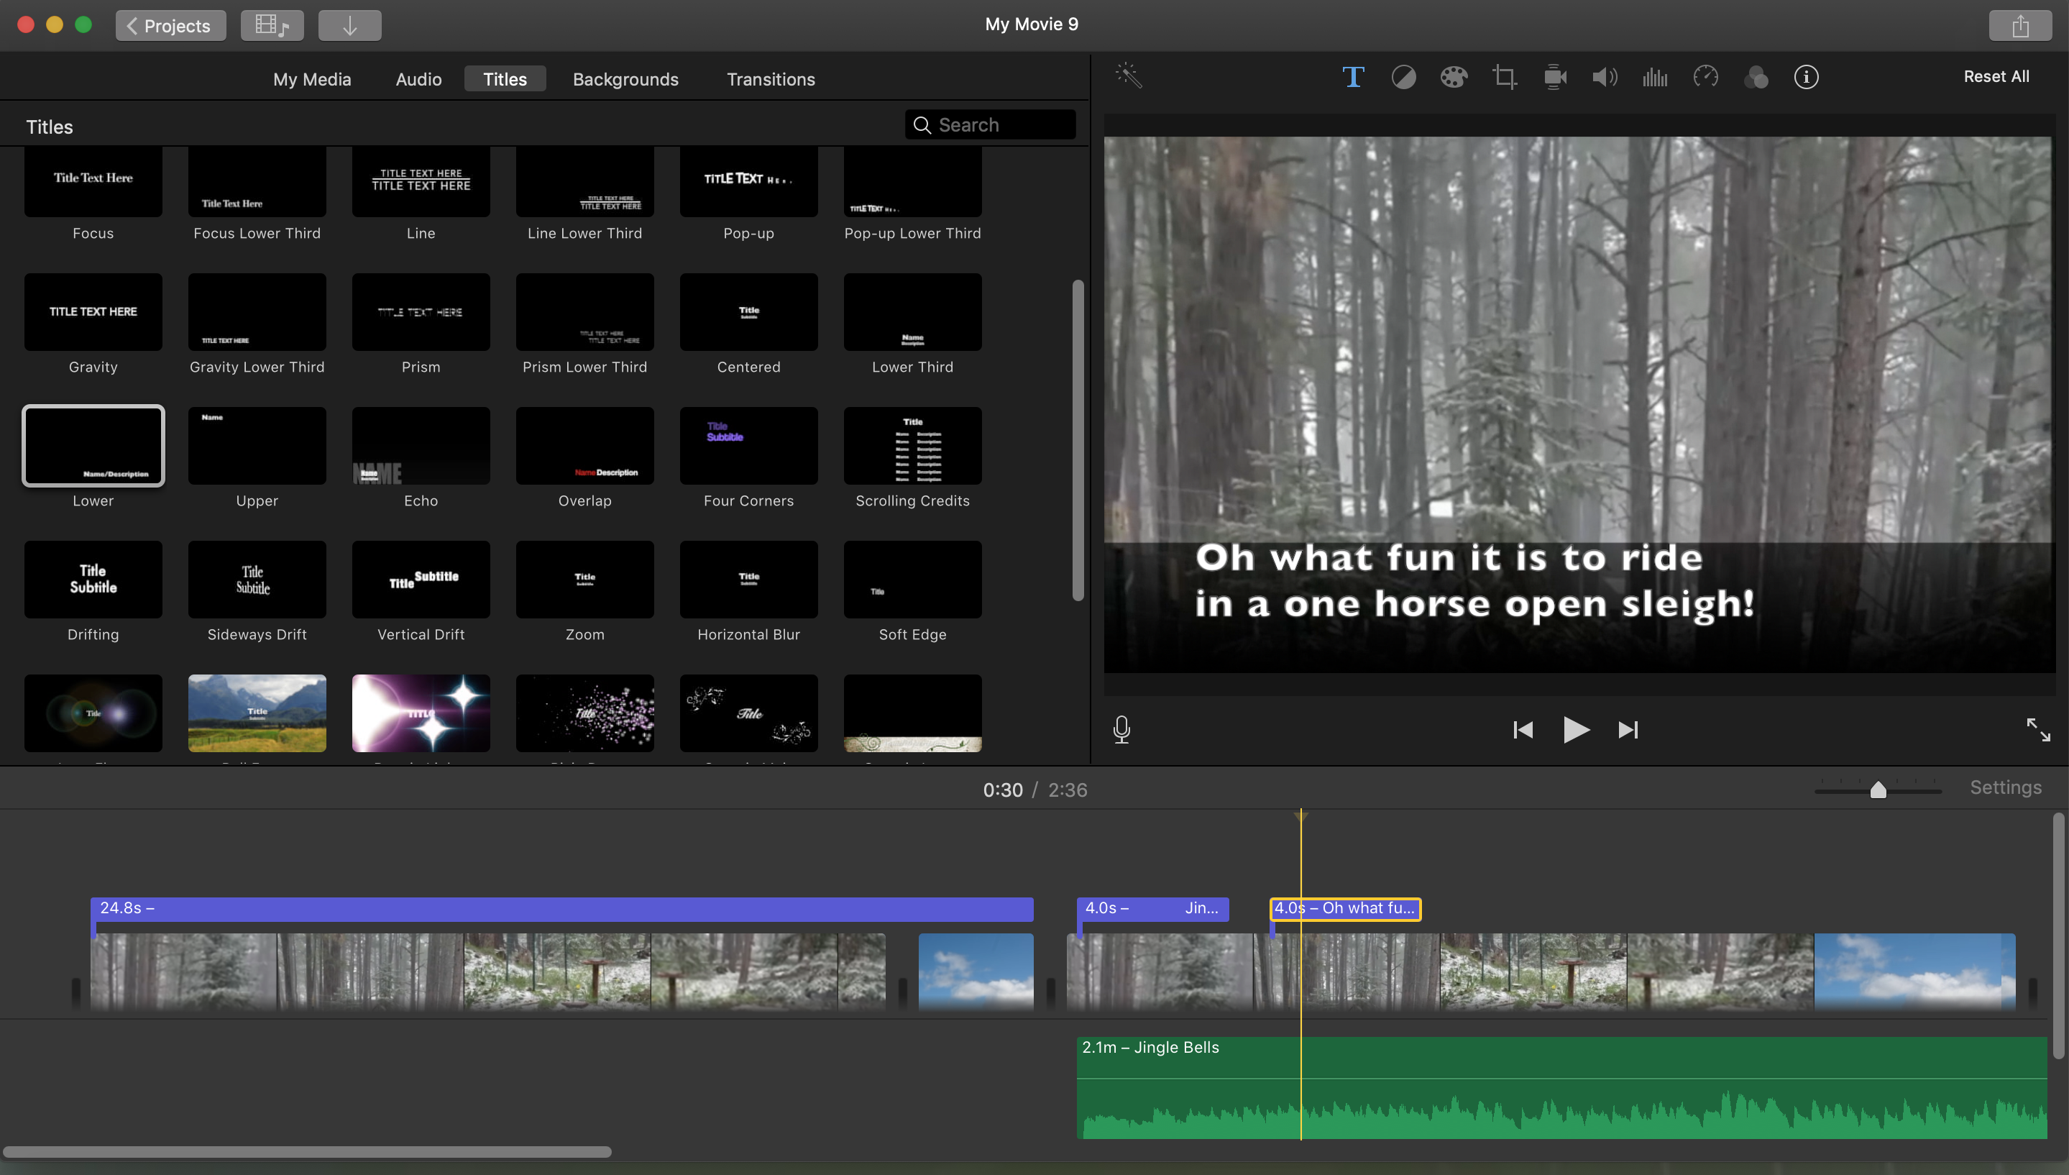The image size is (2069, 1175).
Task: Click the magic wand Enhance icon
Action: point(1129,76)
